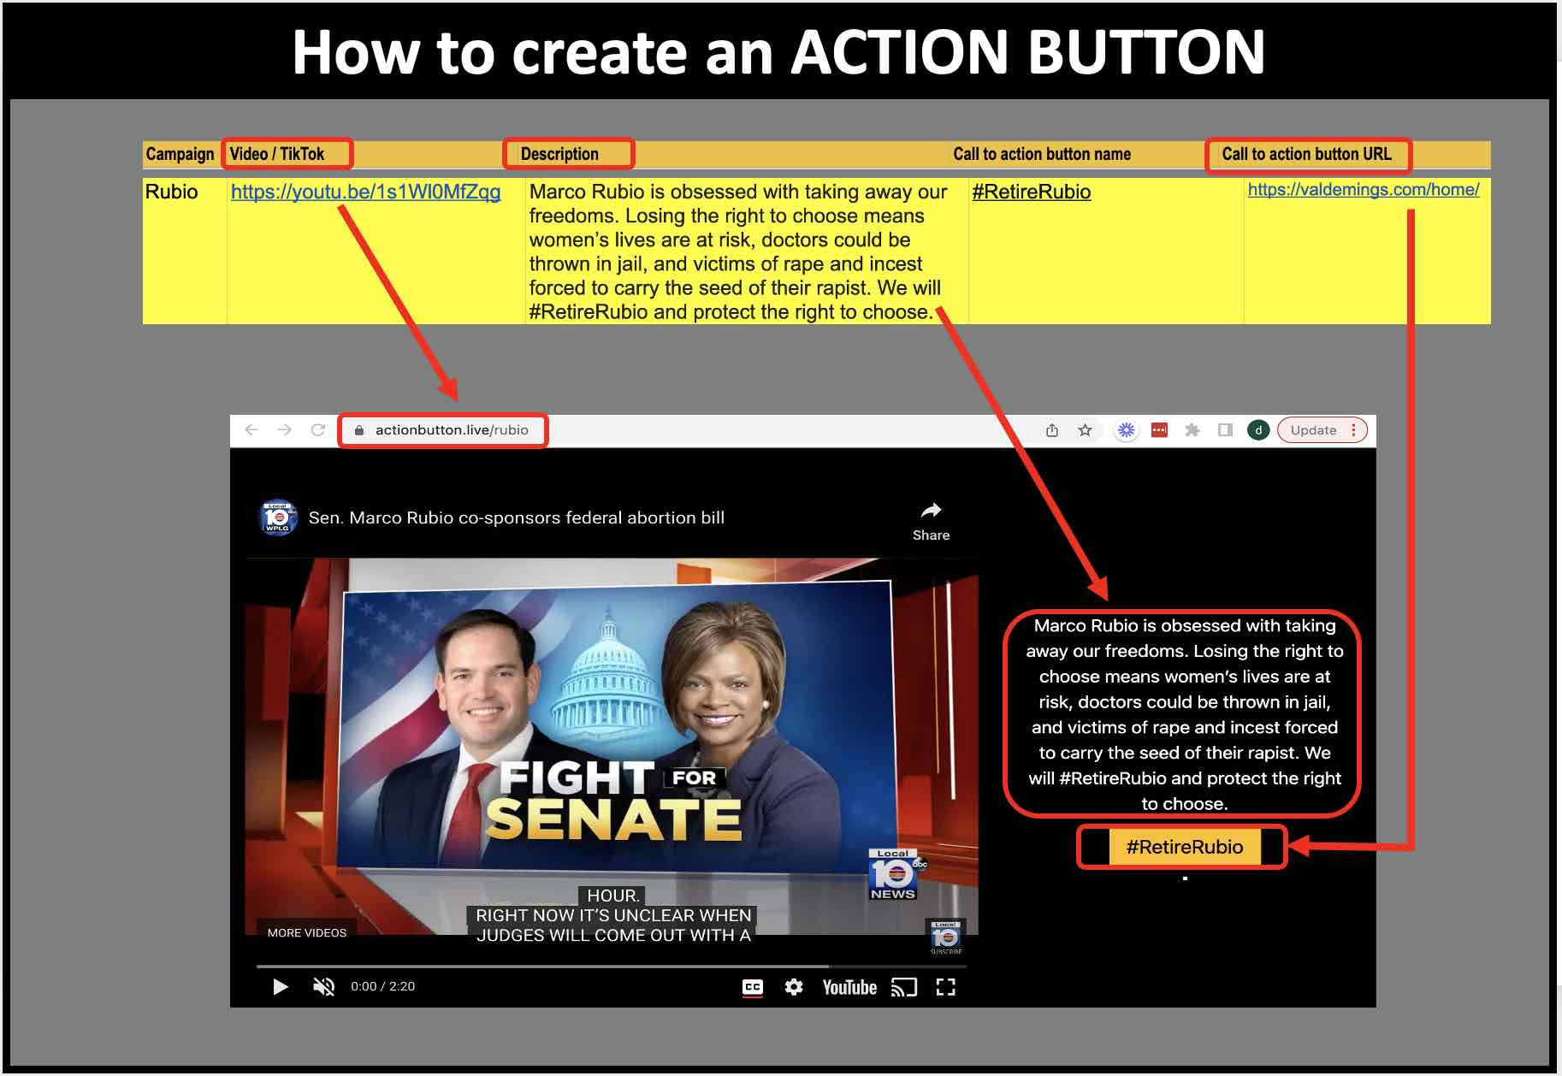
Task: Open the green 'd' profile avatar
Action: click(1257, 429)
